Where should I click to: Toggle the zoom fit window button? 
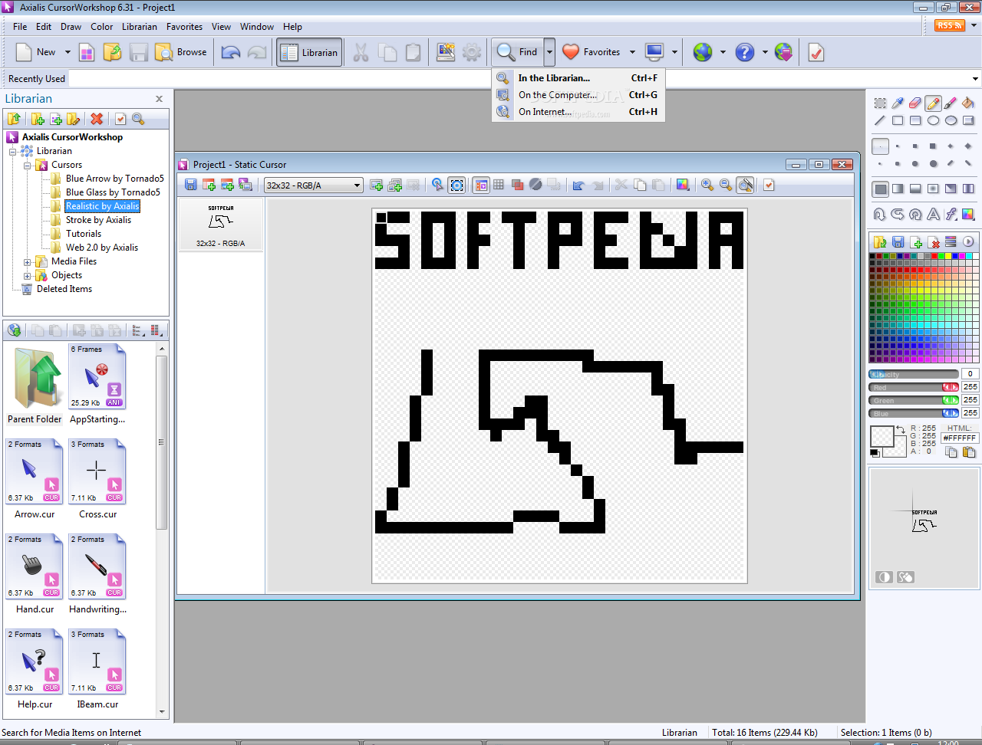click(x=745, y=185)
